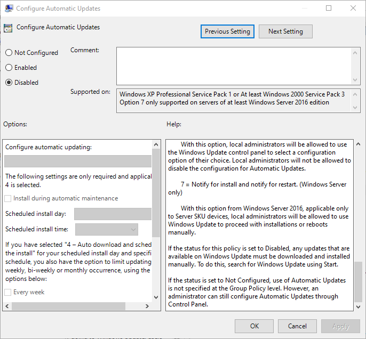Click the Apply button
The height and width of the screenshot is (339, 366).
pyautogui.click(x=340, y=326)
